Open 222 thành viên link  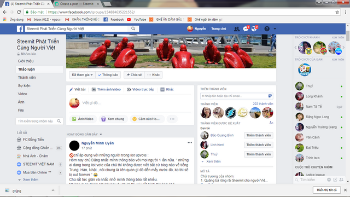tap(262, 103)
